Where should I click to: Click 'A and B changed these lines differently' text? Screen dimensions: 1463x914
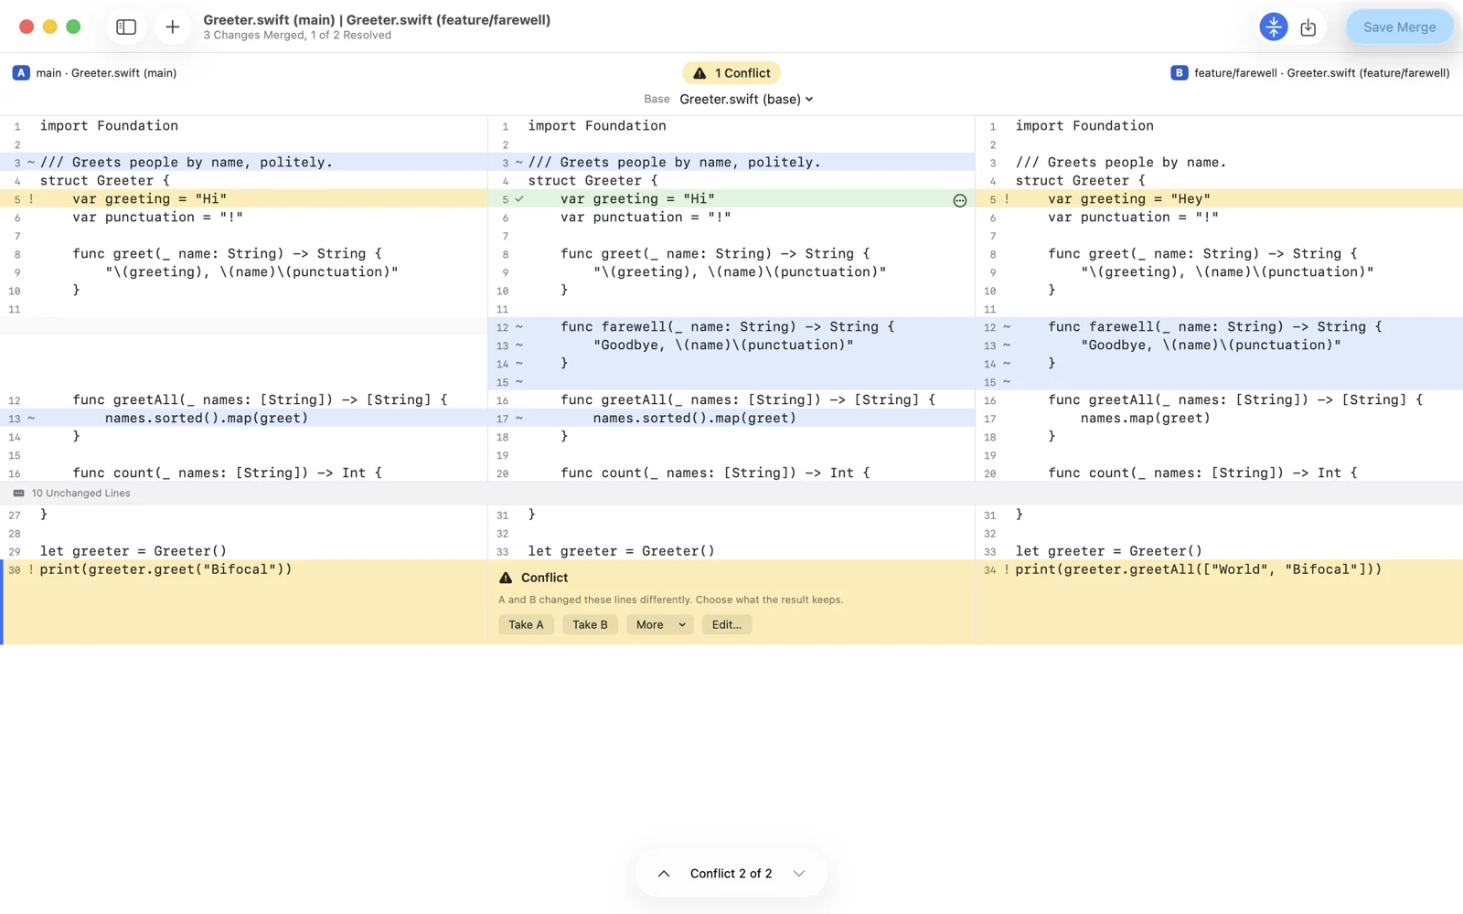coord(671,600)
